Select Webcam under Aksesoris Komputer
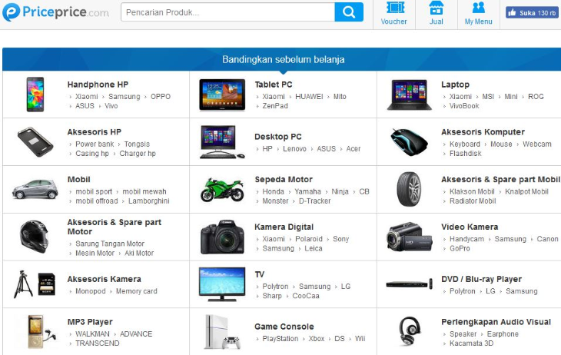This screenshot has width=561, height=355. tap(536, 144)
